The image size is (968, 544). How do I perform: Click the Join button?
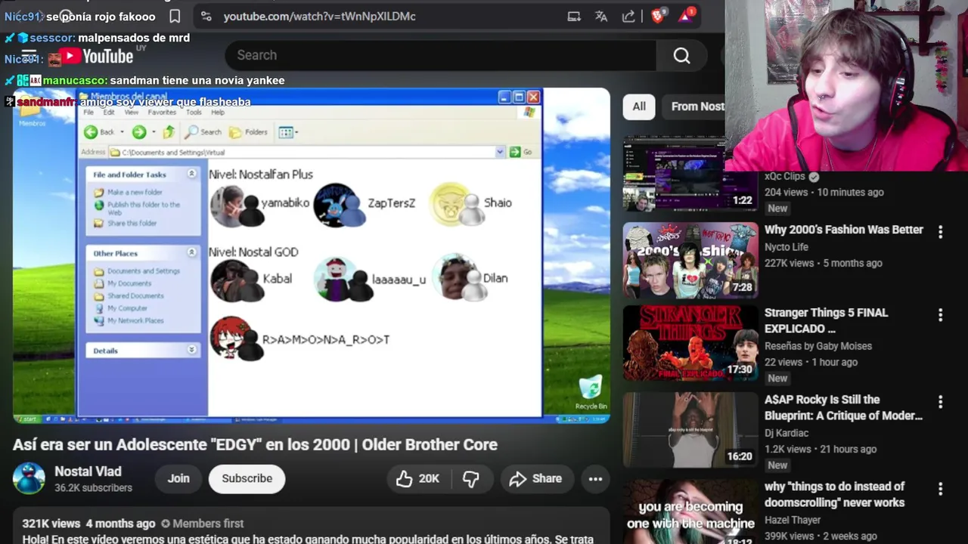pos(178,478)
